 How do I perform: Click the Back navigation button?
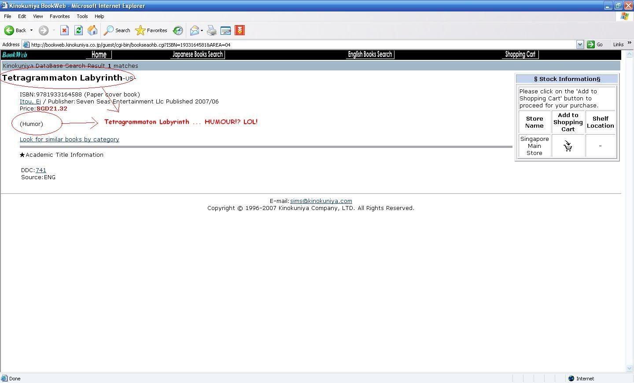coord(15,30)
